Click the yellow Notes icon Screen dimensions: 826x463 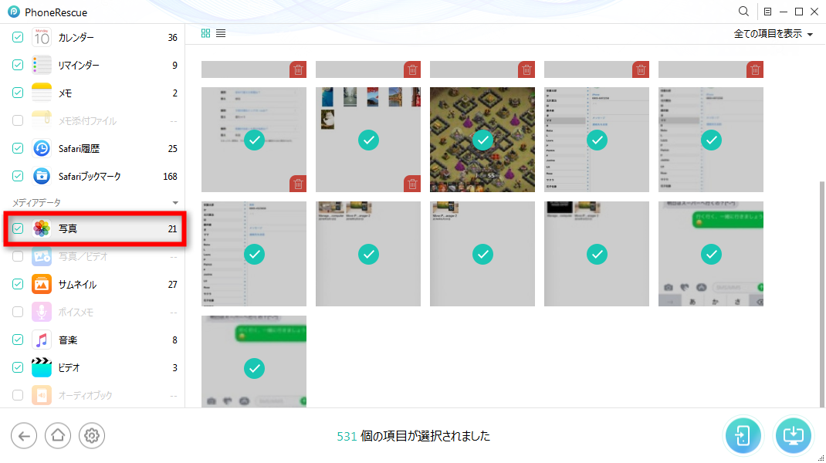pyautogui.click(x=42, y=93)
